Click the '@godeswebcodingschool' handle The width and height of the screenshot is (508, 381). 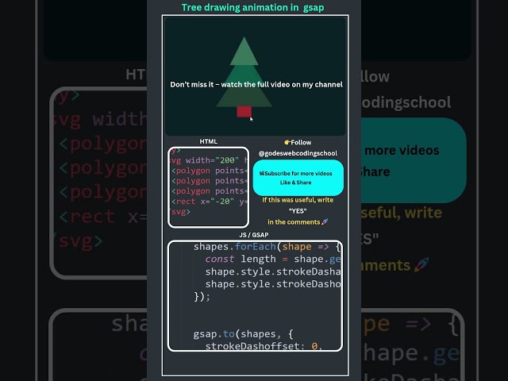point(298,153)
